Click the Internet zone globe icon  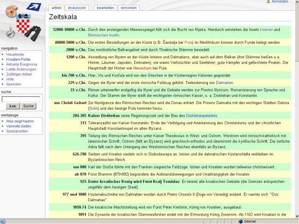click(241, 221)
